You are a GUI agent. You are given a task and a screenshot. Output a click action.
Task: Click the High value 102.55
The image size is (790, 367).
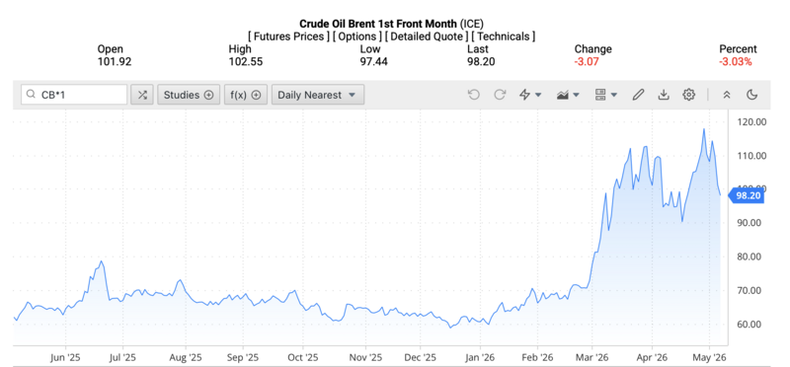click(246, 62)
